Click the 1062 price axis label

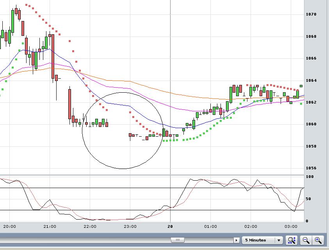point(311,102)
